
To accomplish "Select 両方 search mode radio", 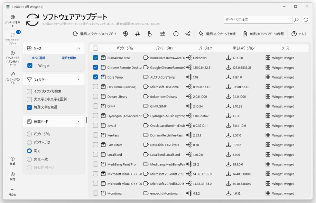I will (29, 151).
